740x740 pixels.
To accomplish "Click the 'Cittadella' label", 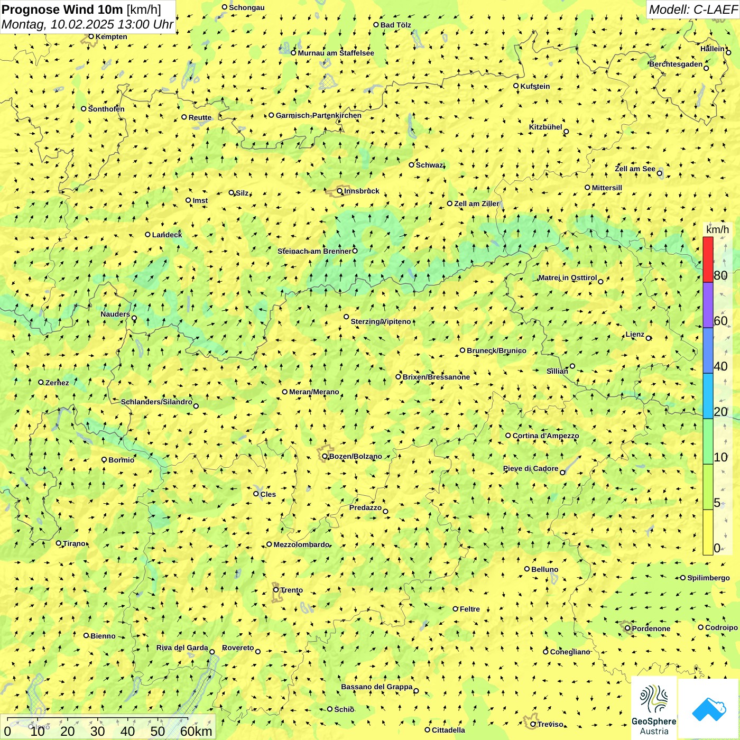I will pyautogui.click(x=448, y=730).
